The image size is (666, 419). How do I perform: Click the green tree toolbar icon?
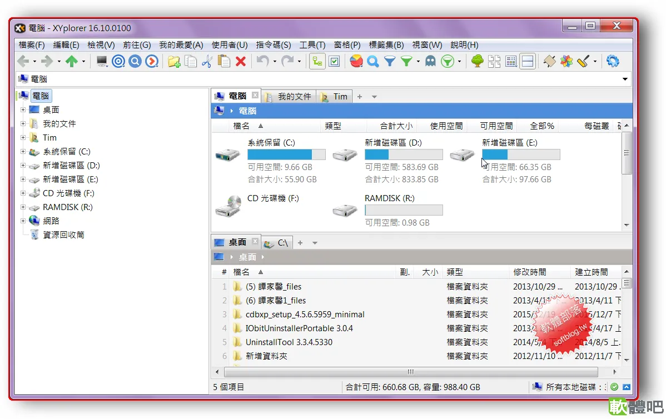478,62
